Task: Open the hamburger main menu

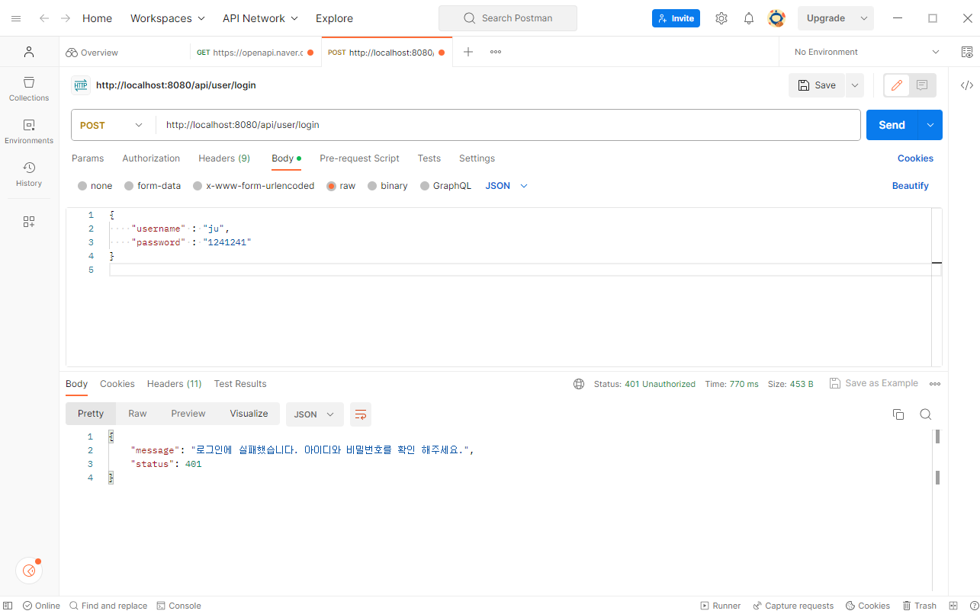Action: pos(16,18)
